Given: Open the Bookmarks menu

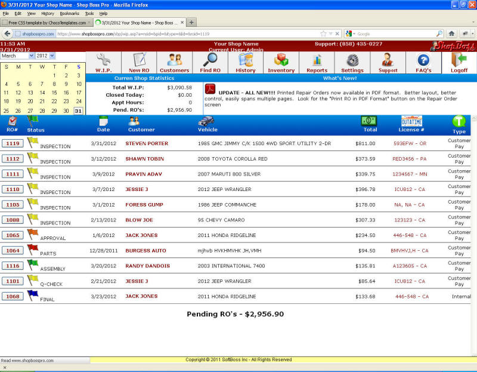Looking at the screenshot, I should pyautogui.click(x=69, y=13).
